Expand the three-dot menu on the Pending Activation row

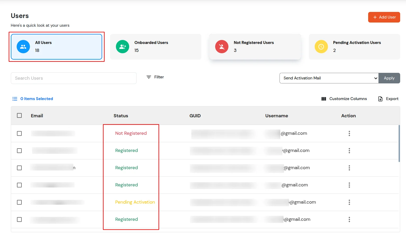[x=349, y=202]
